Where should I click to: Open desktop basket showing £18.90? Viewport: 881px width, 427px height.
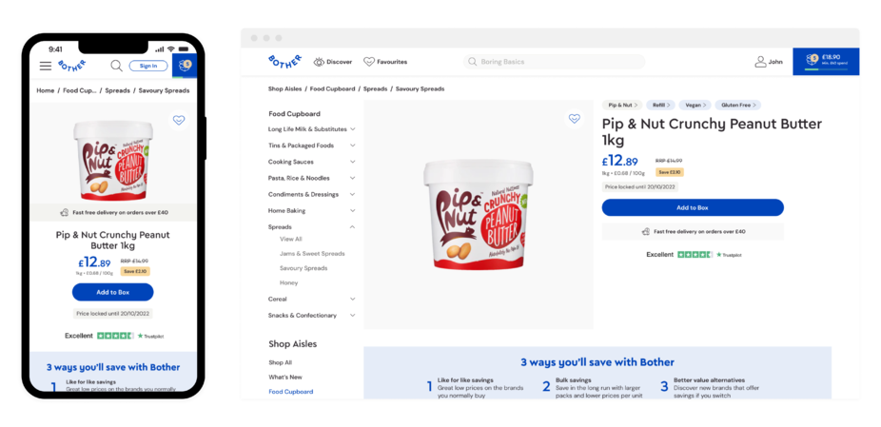(826, 61)
